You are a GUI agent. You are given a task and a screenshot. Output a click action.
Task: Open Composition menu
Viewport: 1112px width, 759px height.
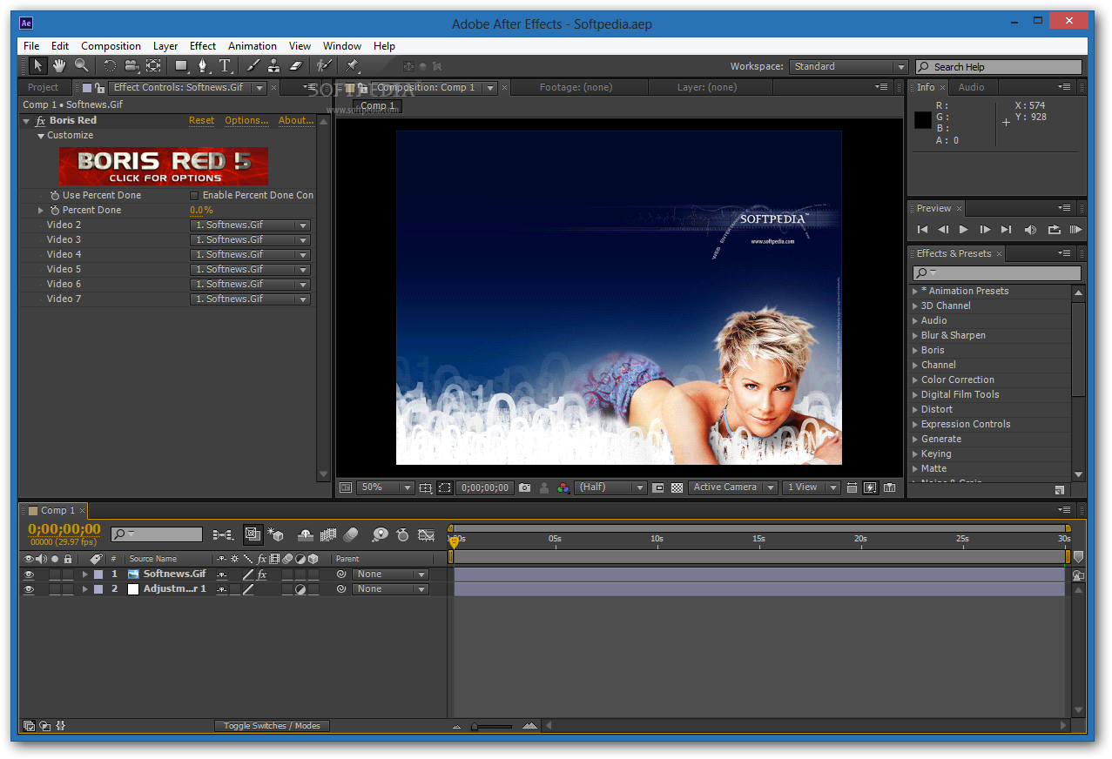[x=111, y=46]
